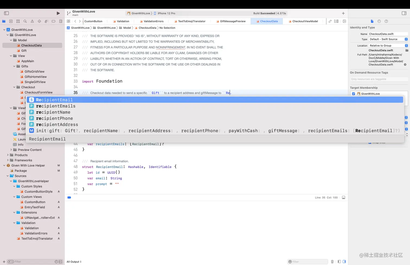410x265 pixels.
Task: Go back in editor history
Action: [x=75, y=21]
